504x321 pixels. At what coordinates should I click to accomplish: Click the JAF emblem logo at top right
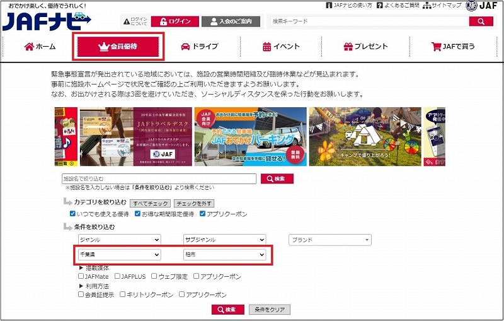pos(481,6)
